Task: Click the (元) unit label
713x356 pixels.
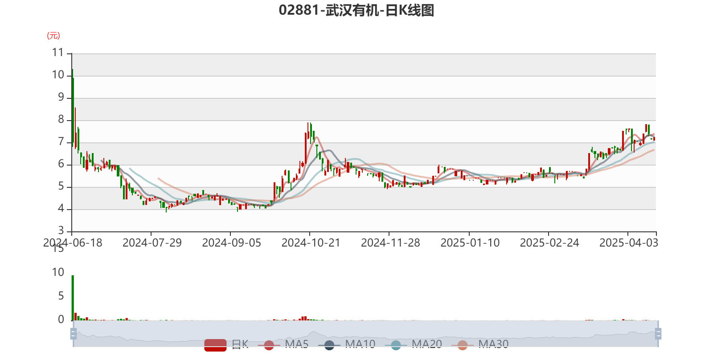Action: (x=53, y=36)
